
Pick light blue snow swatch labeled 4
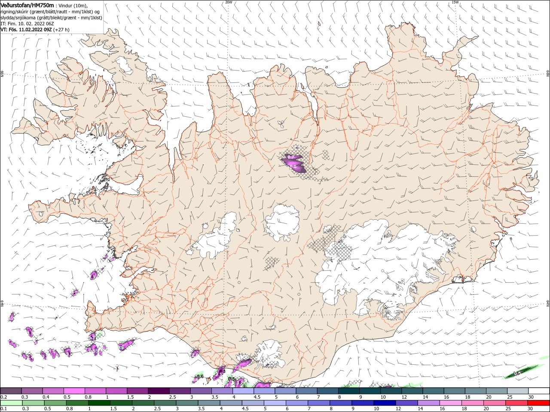(x=243, y=391)
